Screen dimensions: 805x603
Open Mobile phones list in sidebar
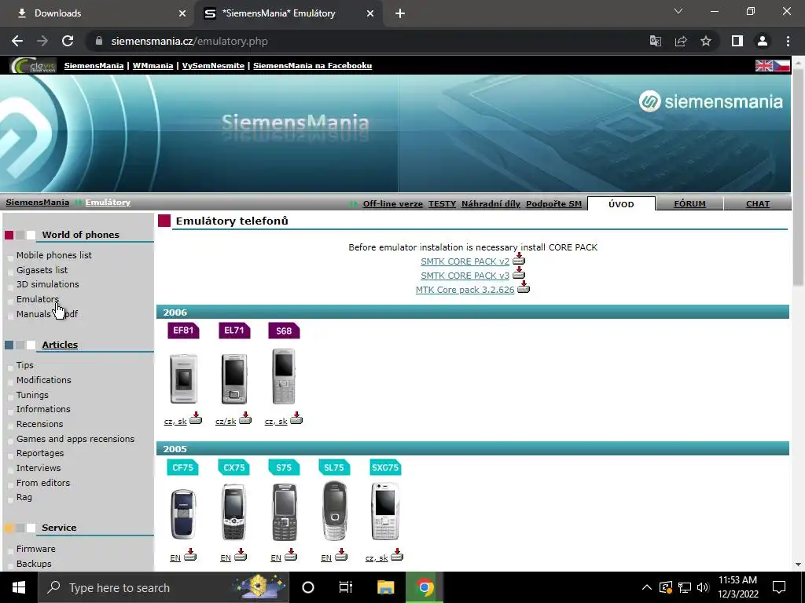click(54, 255)
